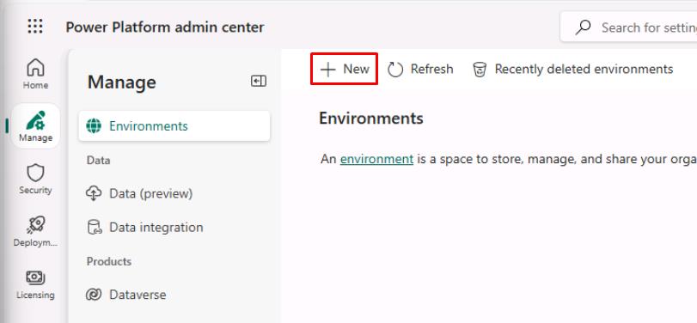Click the search magnifier icon
The height and width of the screenshot is (323, 697).
pos(583,27)
